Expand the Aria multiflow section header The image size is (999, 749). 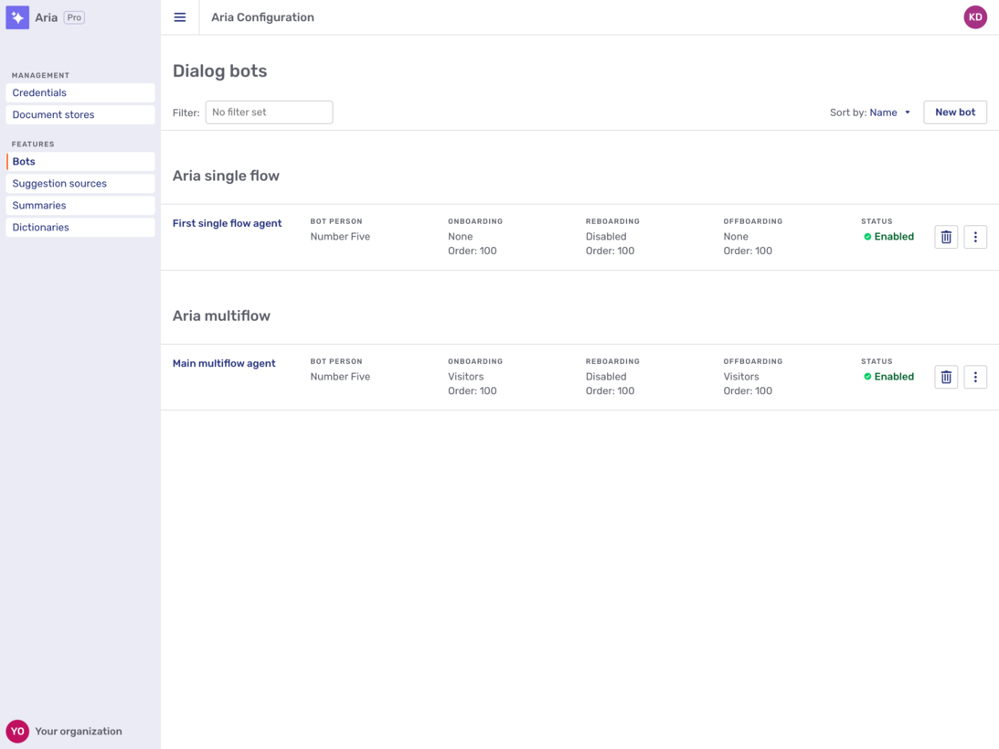[x=221, y=316]
